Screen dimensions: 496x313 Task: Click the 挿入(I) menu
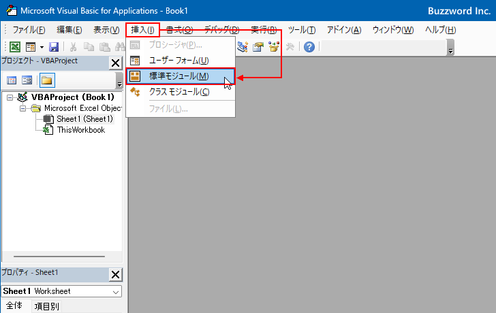[x=142, y=30]
